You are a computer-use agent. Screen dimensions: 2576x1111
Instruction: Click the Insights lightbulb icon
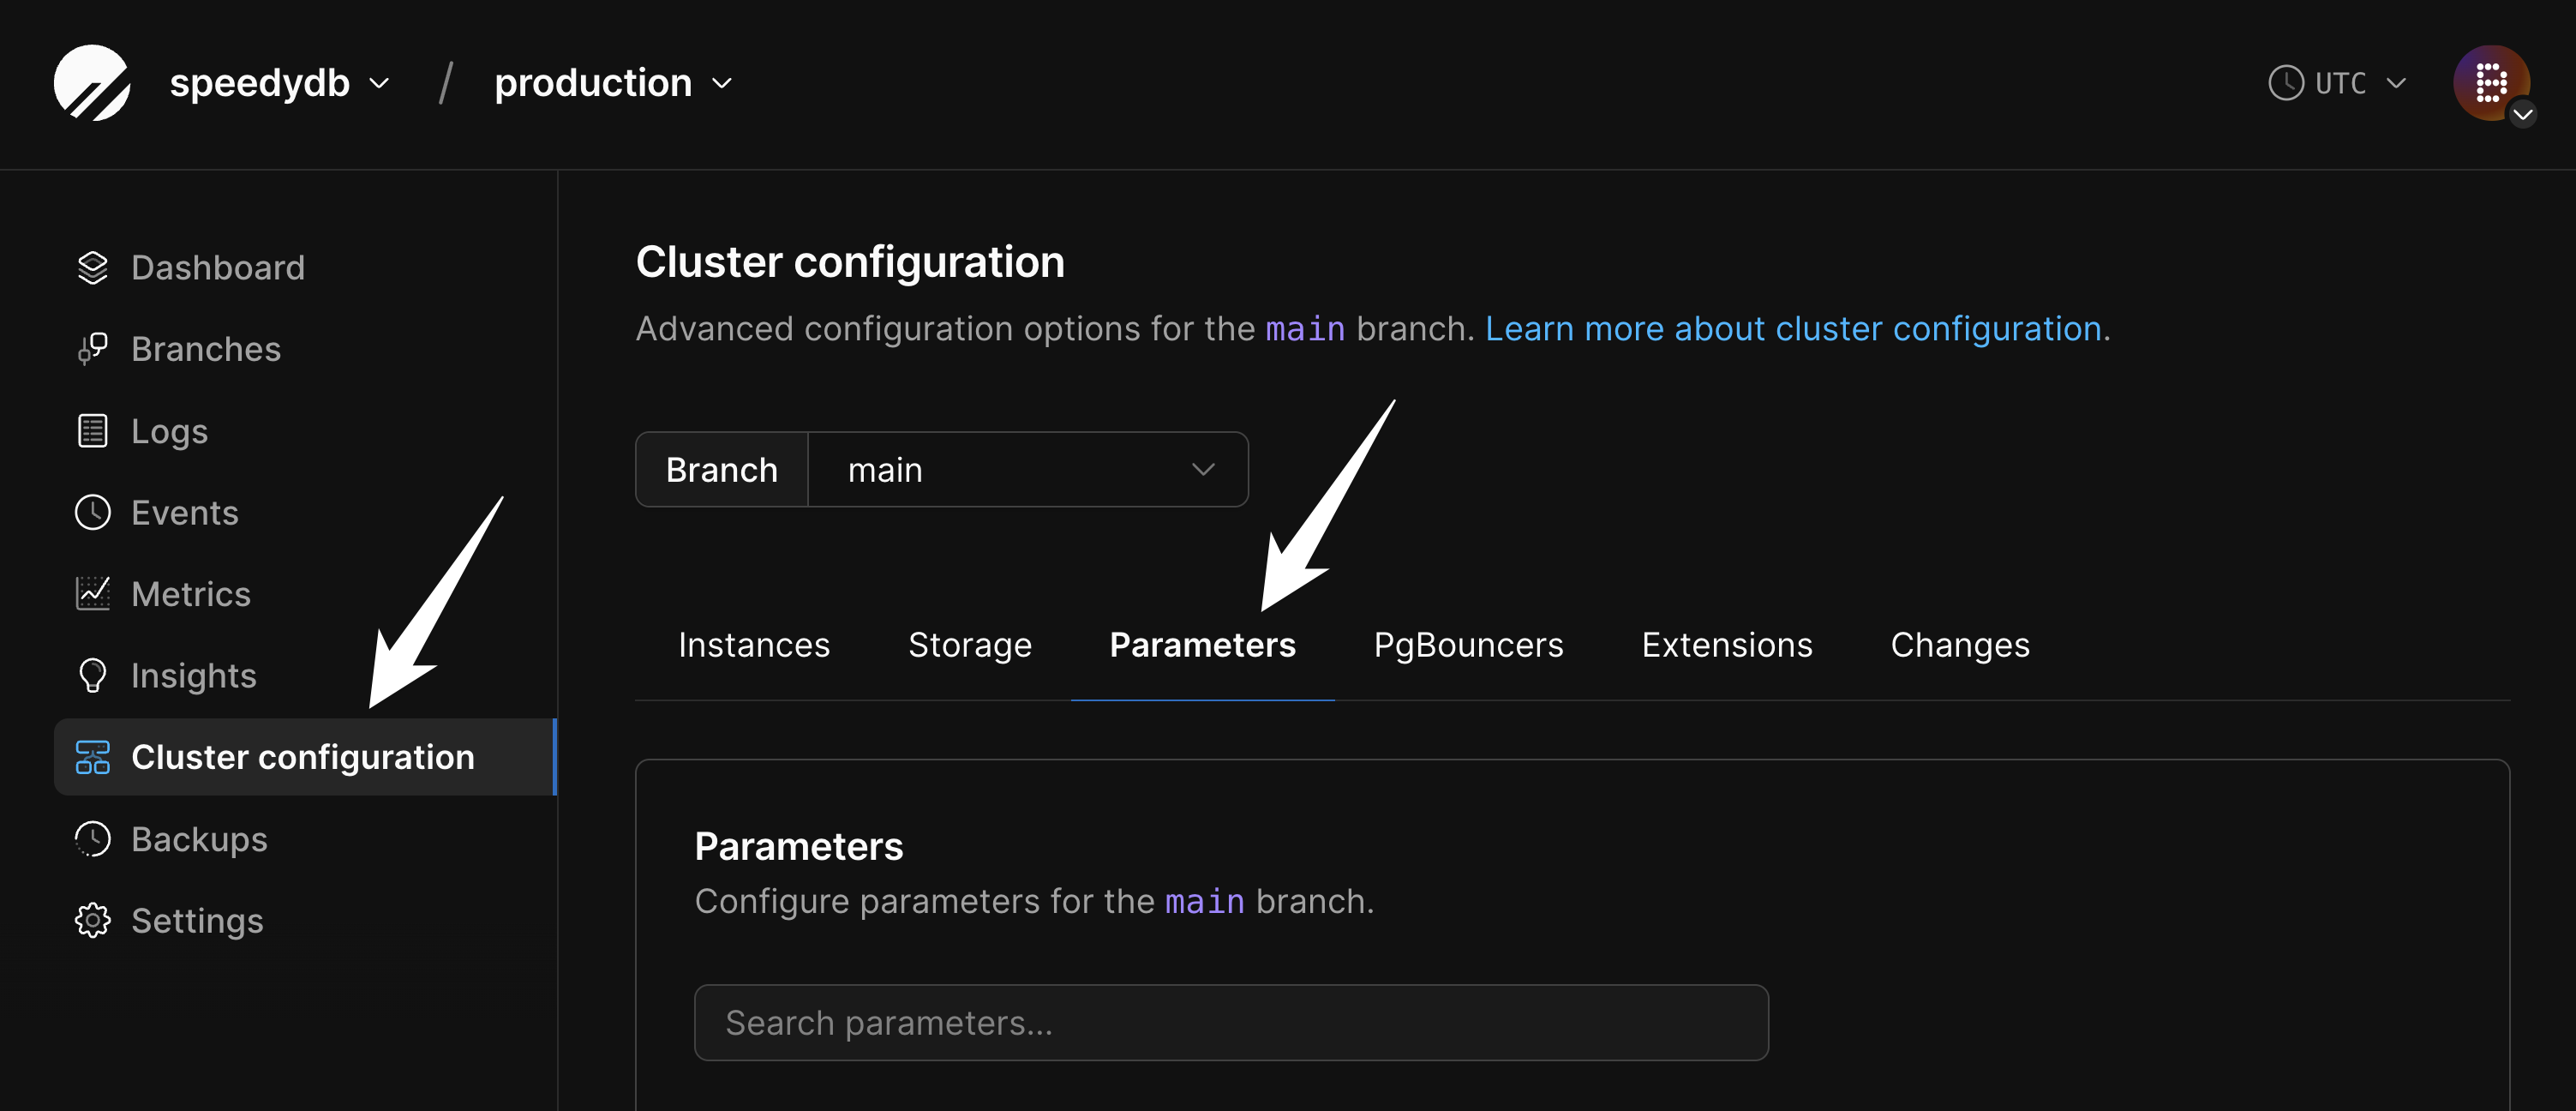click(92, 675)
